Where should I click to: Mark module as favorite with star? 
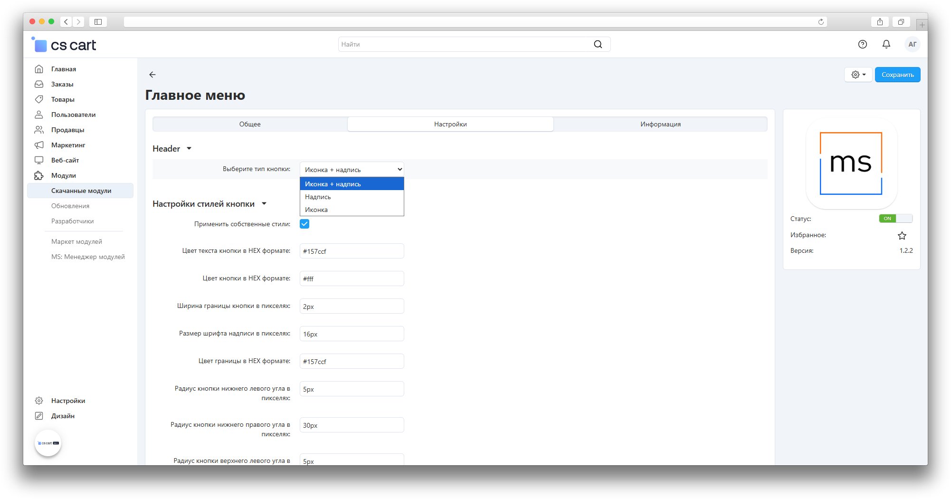[x=902, y=236]
